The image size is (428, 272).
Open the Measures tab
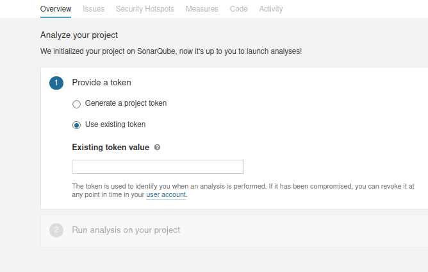pos(202,9)
